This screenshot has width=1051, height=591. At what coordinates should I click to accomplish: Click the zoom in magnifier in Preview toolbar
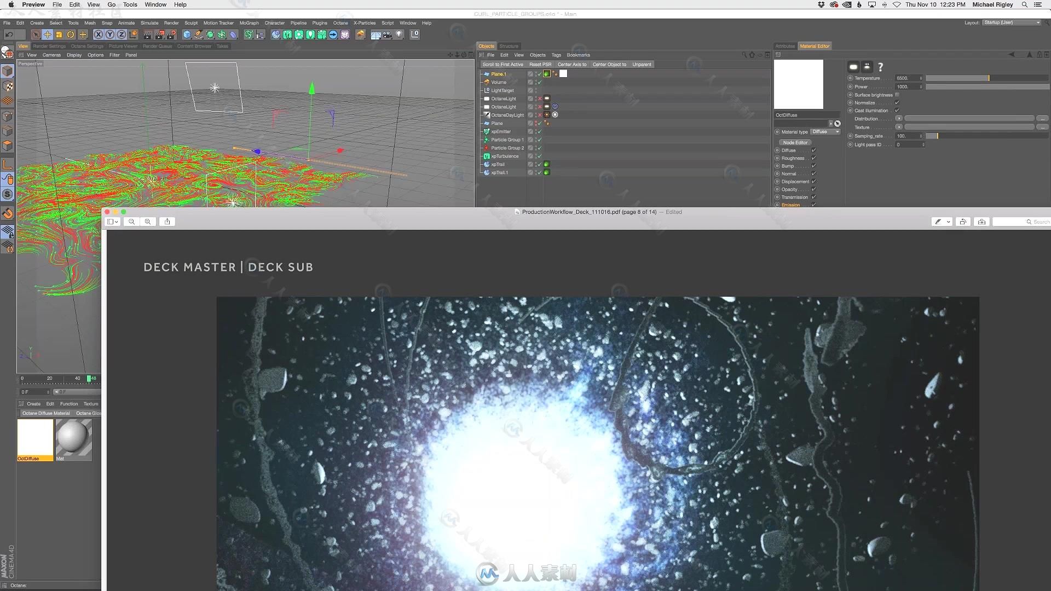coord(148,222)
